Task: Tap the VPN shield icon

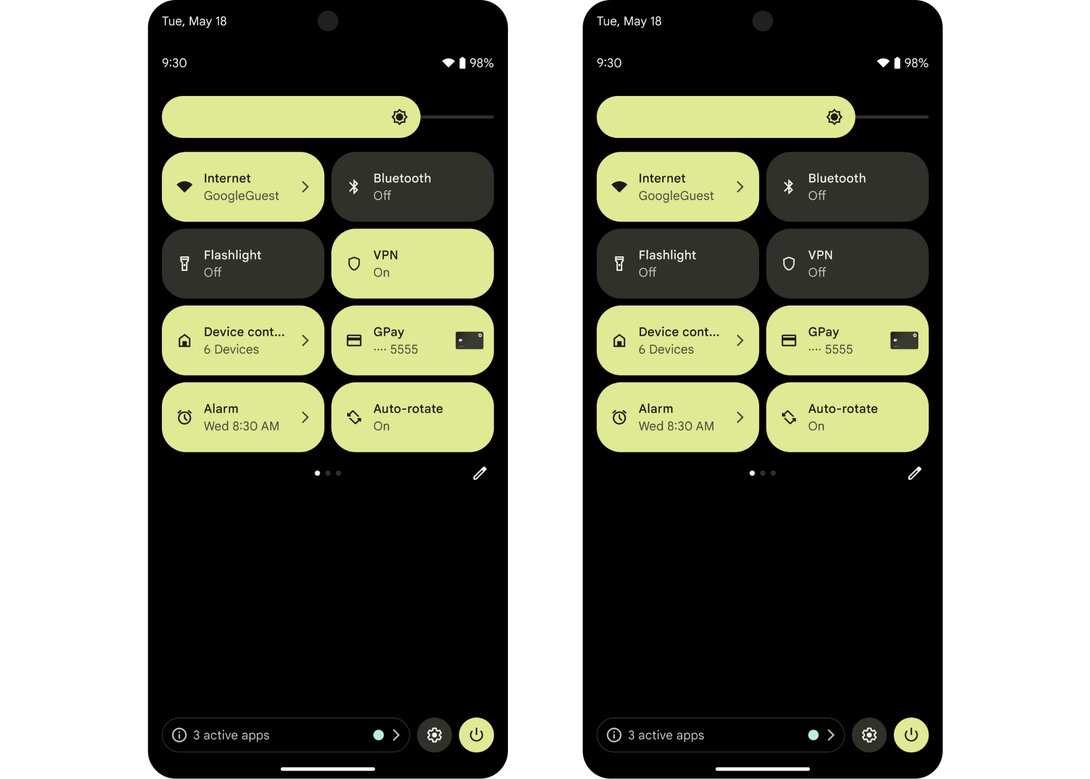Action: 355,263
